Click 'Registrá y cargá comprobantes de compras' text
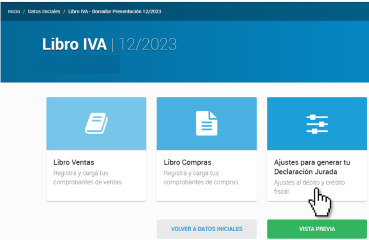The image size is (369, 240). 201,178
